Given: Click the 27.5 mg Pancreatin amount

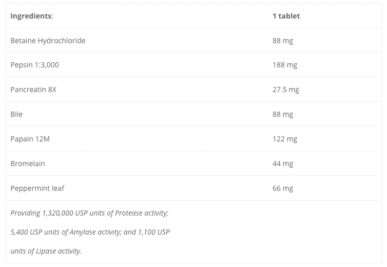Looking at the screenshot, I should tap(286, 90).
